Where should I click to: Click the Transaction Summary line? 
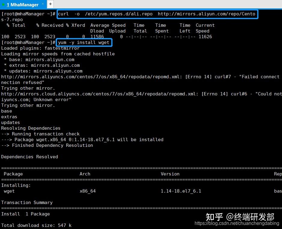pos(27,203)
